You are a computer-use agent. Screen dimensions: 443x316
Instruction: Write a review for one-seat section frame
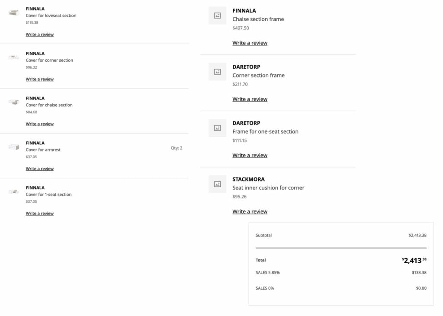click(x=250, y=156)
